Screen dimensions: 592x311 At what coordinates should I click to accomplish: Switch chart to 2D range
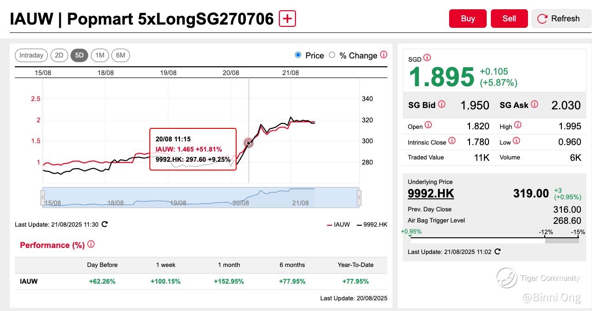[59, 55]
